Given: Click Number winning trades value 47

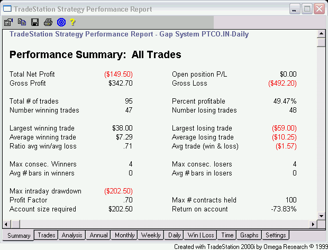Looking at the screenshot, I should coord(129,110).
